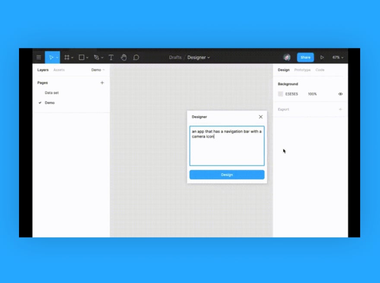Add export setting with plus icon

[340, 109]
